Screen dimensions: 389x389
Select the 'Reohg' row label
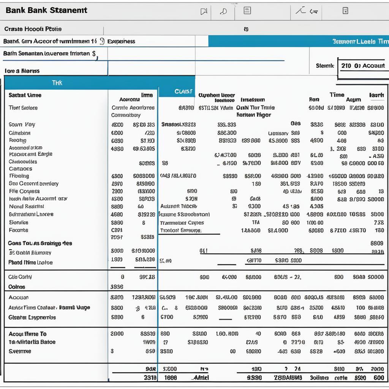click(17, 141)
